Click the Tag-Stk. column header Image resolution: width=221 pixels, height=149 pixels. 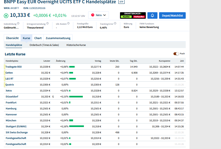point(134,61)
